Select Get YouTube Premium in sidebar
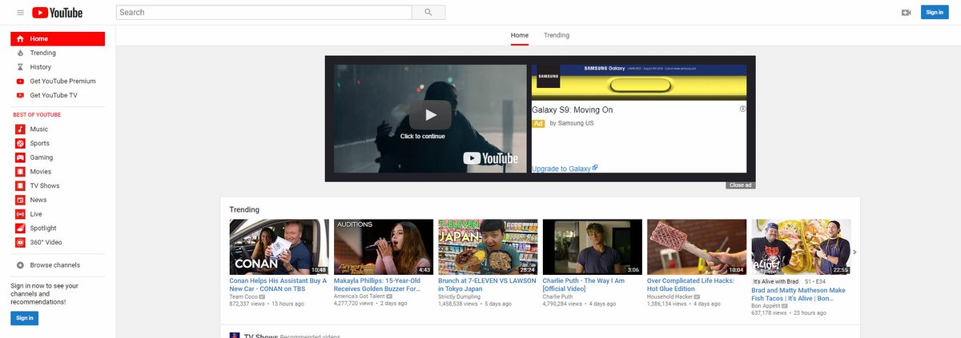The image size is (961, 338). [63, 82]
